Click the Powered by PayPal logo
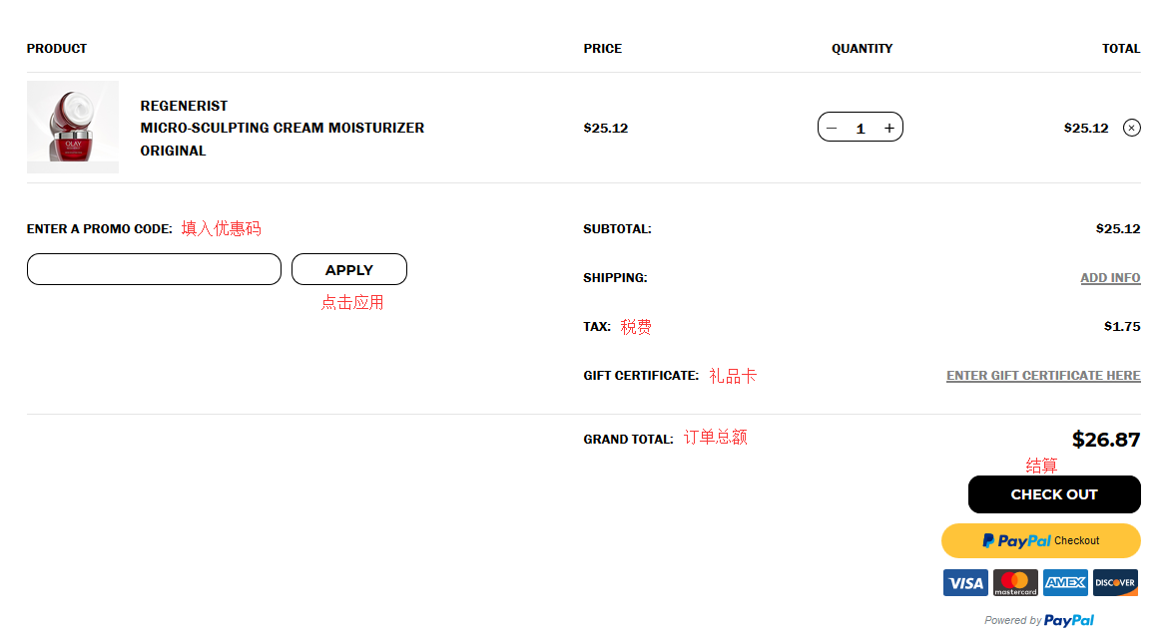 pyautogui.click(x=1068, y=620)
